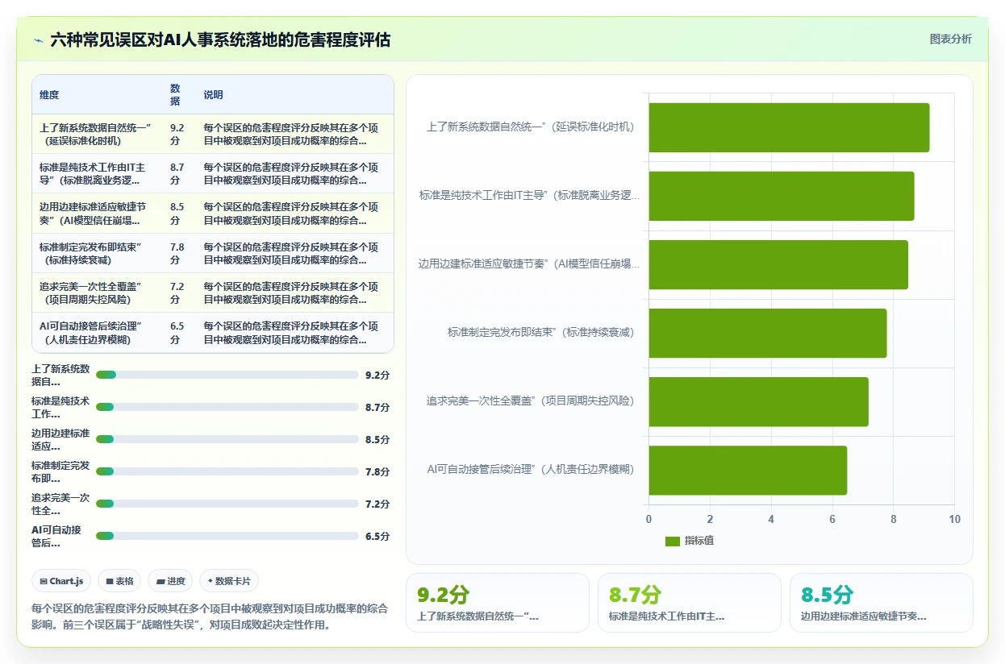
Task: Select table row AI可自动接管后续治理
Action: coord(213,333)
